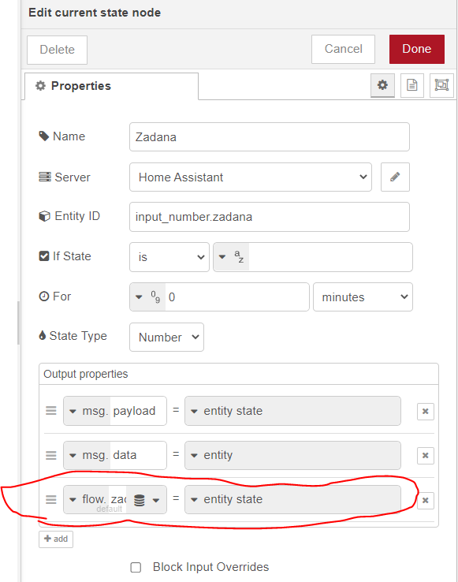Remove the msg.data output property
Screen dimensions: 458x582
(x=426, y=456)
